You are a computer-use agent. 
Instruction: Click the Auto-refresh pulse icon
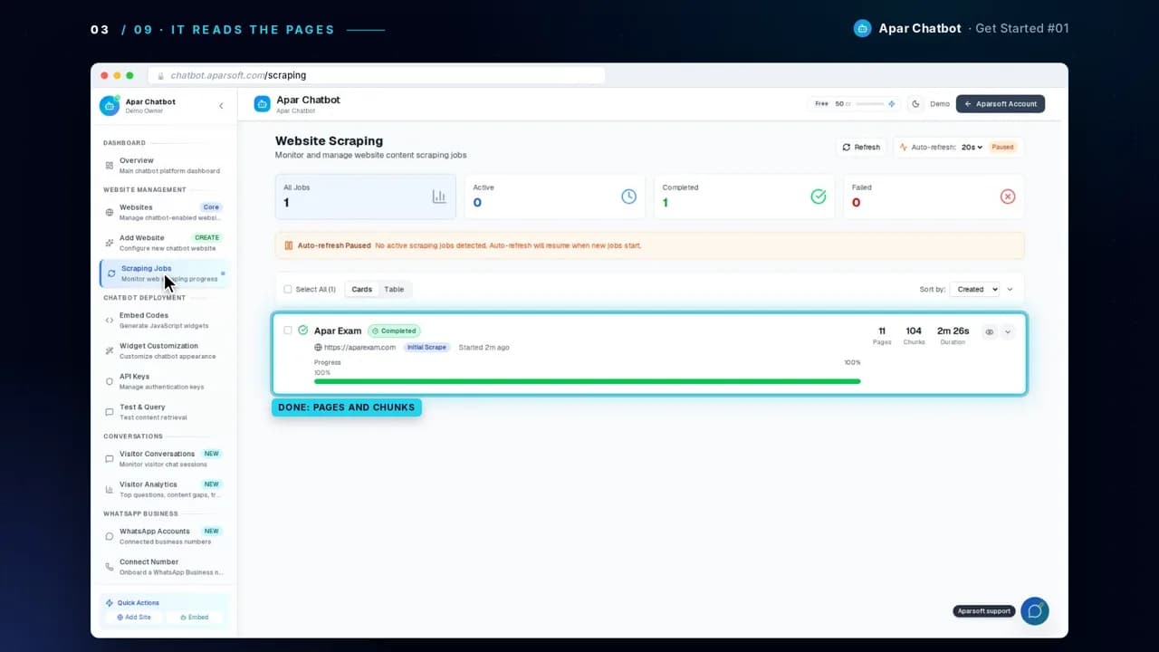pyautogui.click(x=903, y=147)
